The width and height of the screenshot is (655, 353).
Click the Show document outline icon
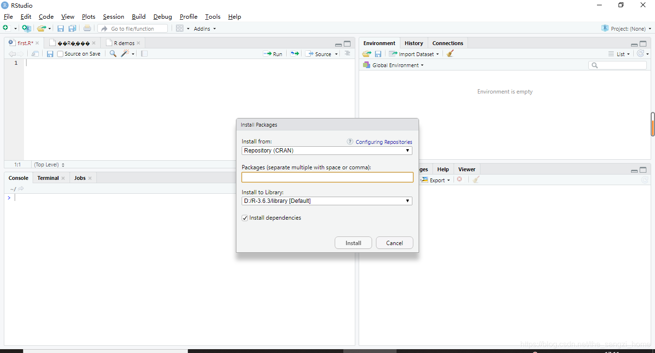coord(347,54)
